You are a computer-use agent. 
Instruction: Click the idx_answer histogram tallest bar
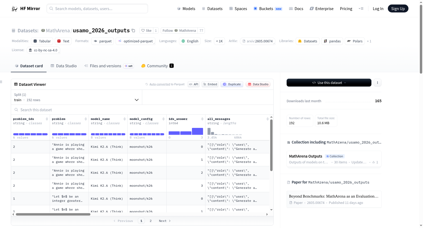click(197, 131)
